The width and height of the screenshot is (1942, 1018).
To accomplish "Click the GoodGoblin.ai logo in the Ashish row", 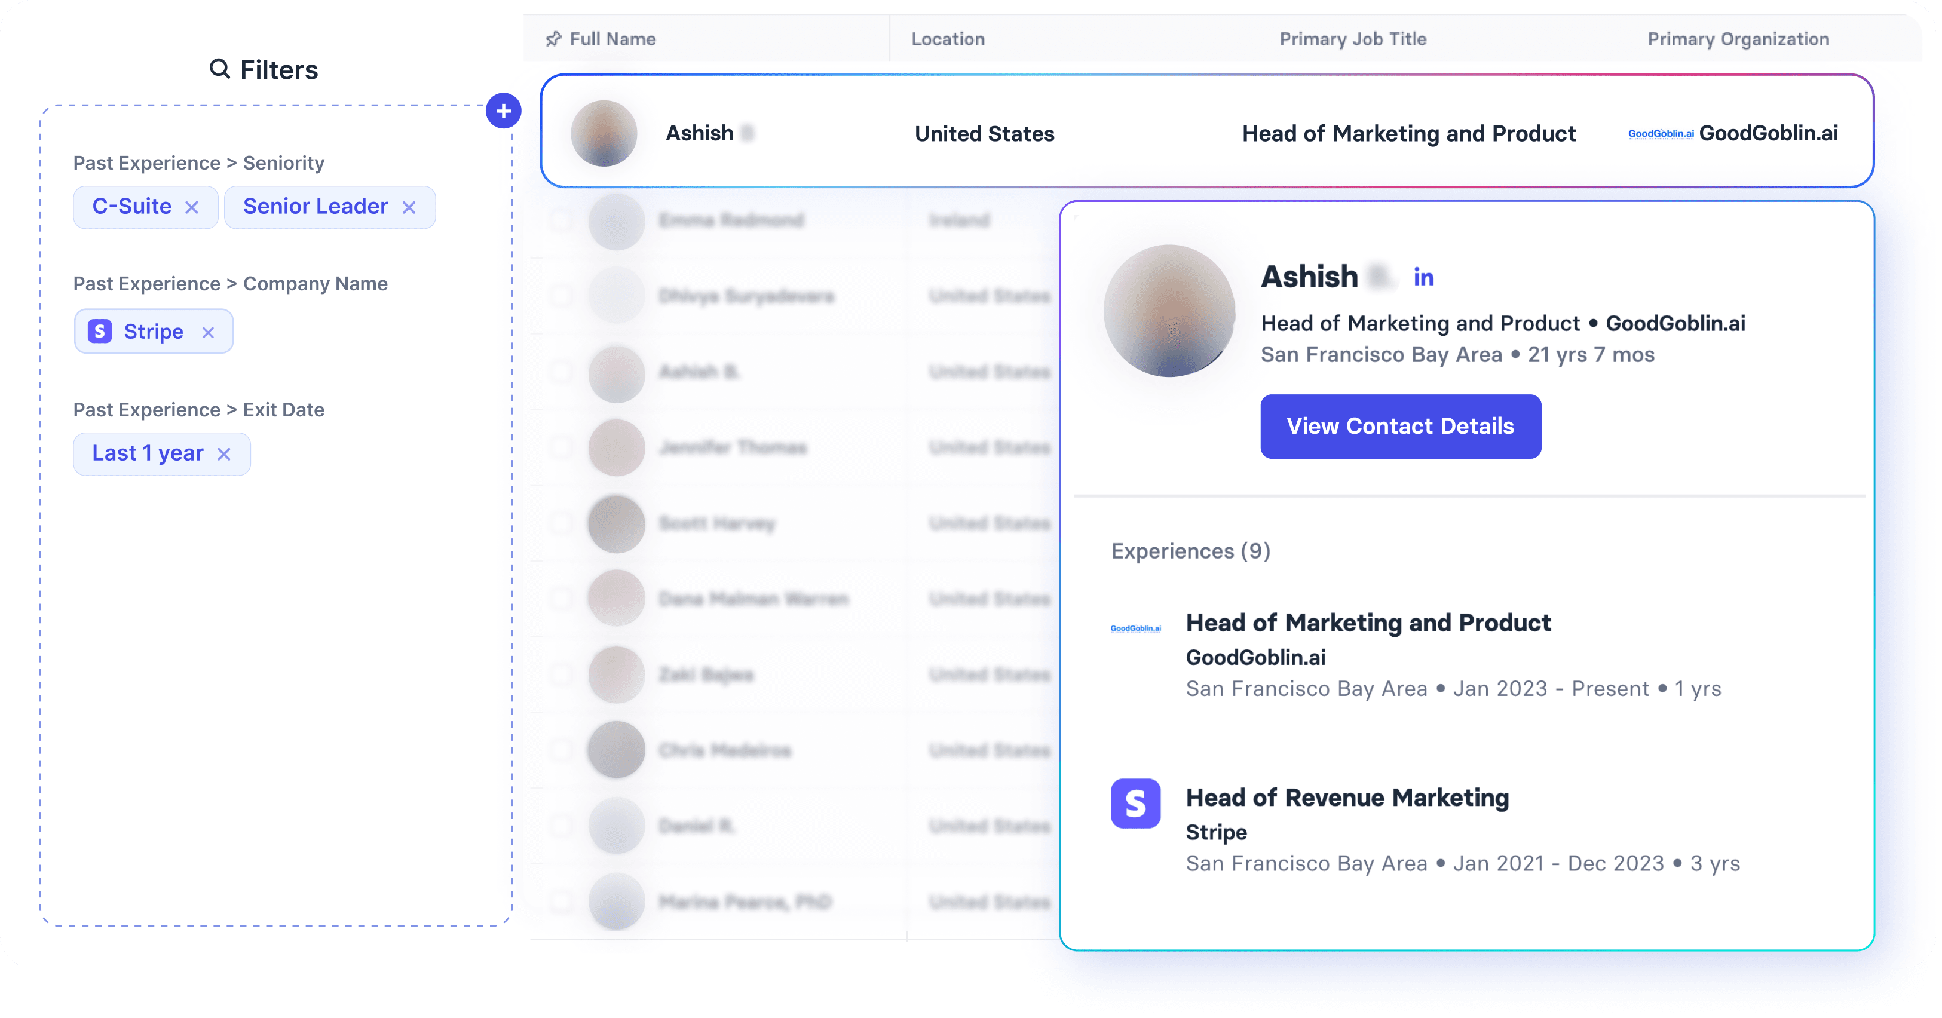I will pyautogui.click(x=1661, y=134).
